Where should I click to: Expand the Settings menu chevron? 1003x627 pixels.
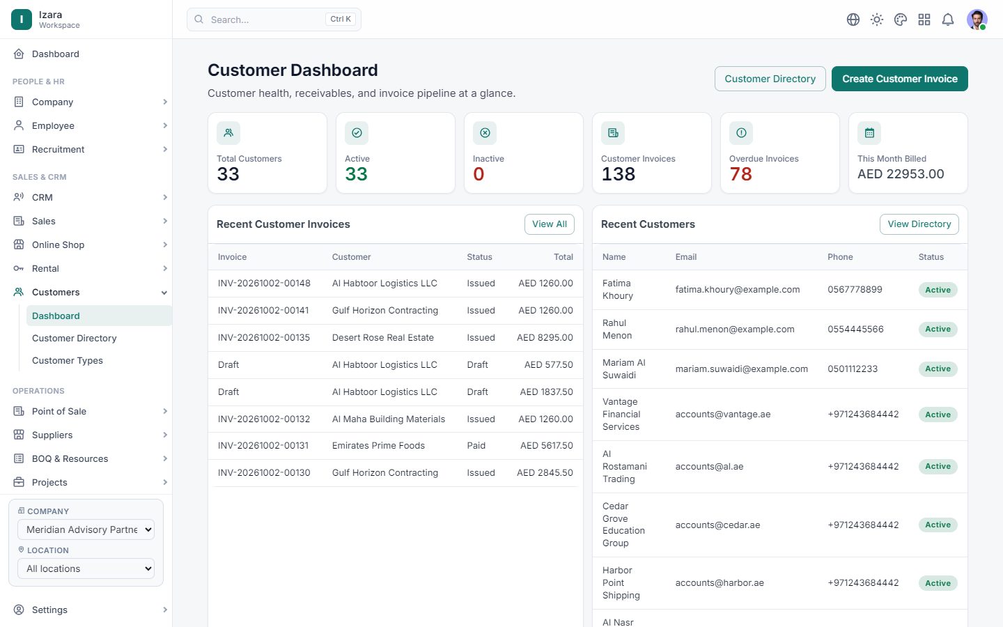pos(165,610)
